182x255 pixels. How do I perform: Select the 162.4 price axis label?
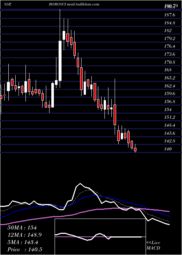pyautogui.click(x=170, y=86)
